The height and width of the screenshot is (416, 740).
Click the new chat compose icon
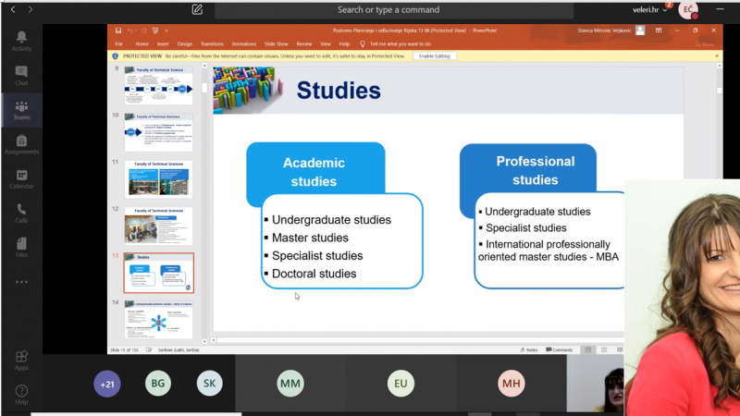[197, 9]
